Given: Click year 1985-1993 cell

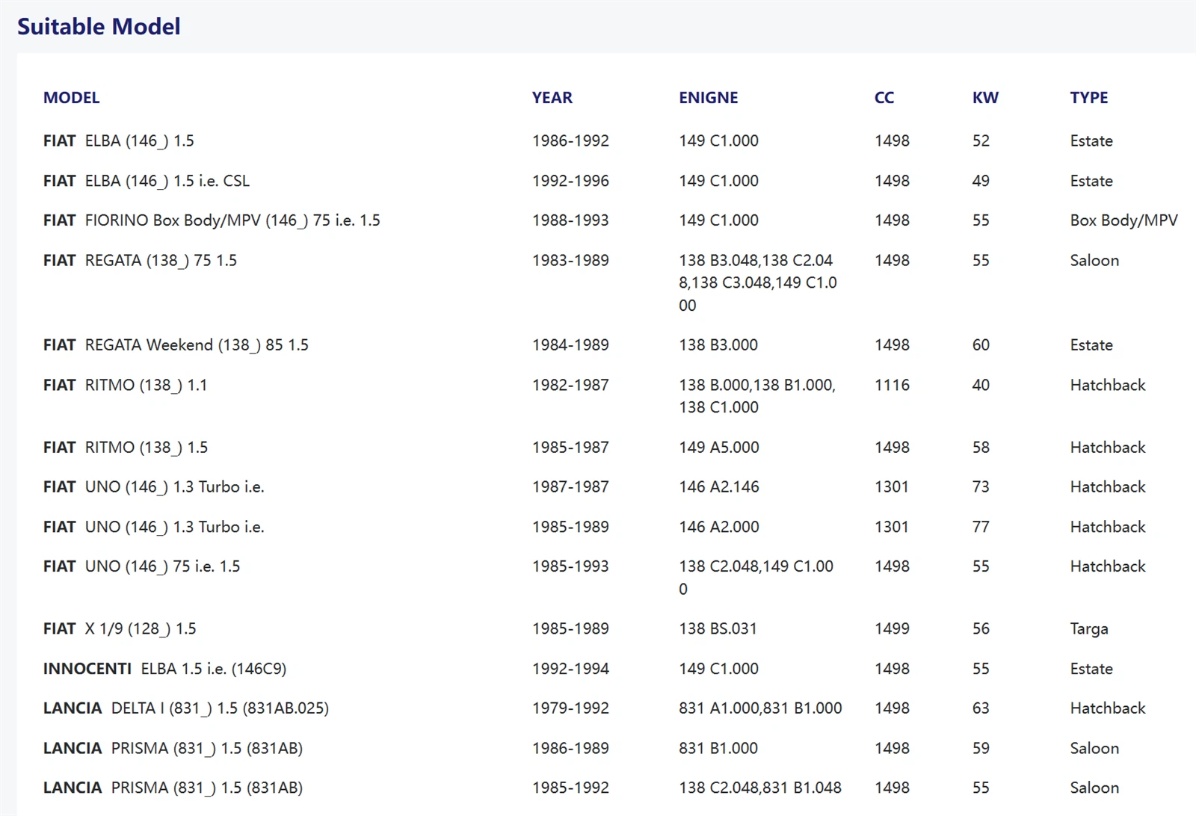Looking at the screenshot, I should (570, 566).
